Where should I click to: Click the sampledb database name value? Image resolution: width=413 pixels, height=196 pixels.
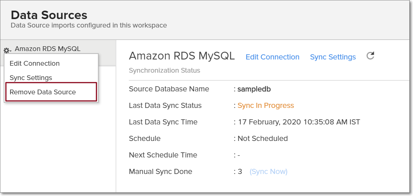pyautogui.click(x=254, y=89)
